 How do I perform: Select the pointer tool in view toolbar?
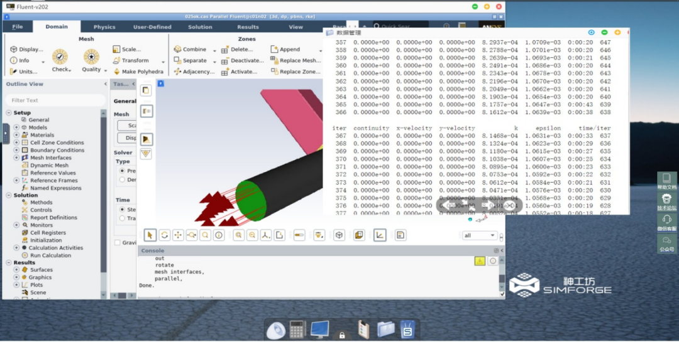click(x=150, y=235)
